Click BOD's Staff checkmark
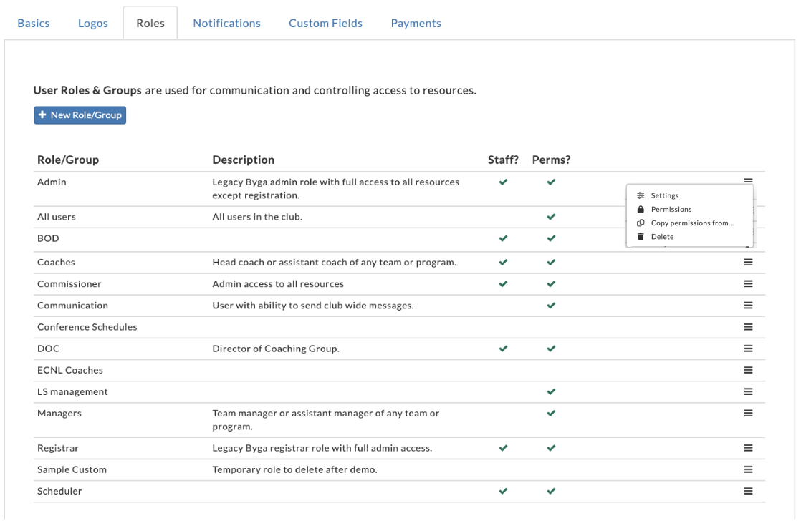Image resolution: width=801 pixels, height=531 pixels. point(503,238)
